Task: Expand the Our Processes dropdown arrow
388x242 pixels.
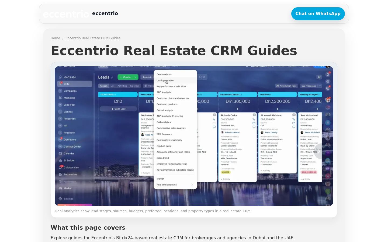Action: [x=320, y=86]
